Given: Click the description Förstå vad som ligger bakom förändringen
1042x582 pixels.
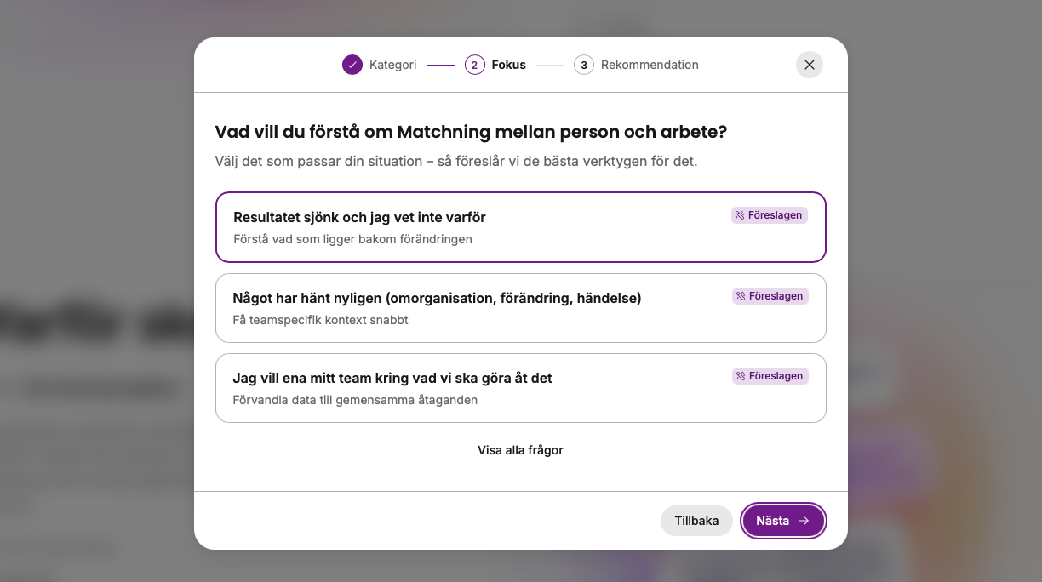Looking at the screenshot, I should point(352,239).
